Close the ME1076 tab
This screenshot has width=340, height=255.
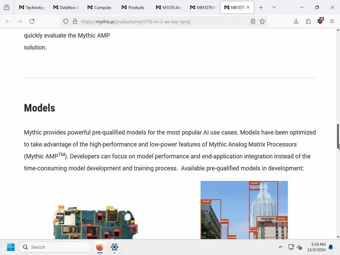pyautogui.click(x=248, y=7)
